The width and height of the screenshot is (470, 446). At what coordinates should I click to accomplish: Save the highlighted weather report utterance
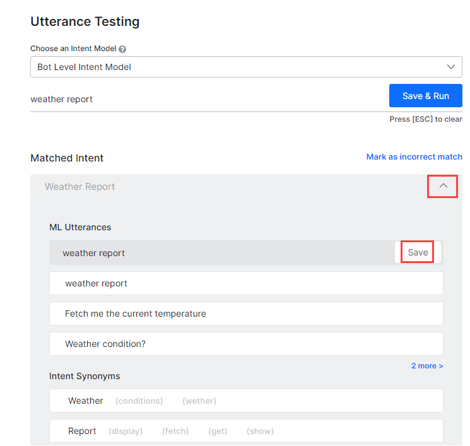pyautogui.click(x=418, y=252)
